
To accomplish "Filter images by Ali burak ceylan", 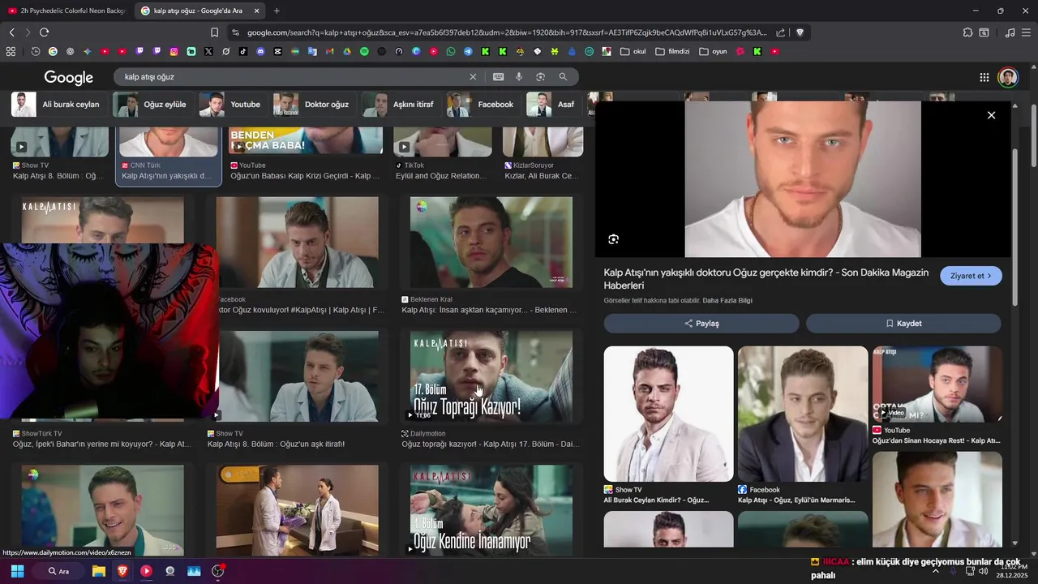I will (57, 104).
